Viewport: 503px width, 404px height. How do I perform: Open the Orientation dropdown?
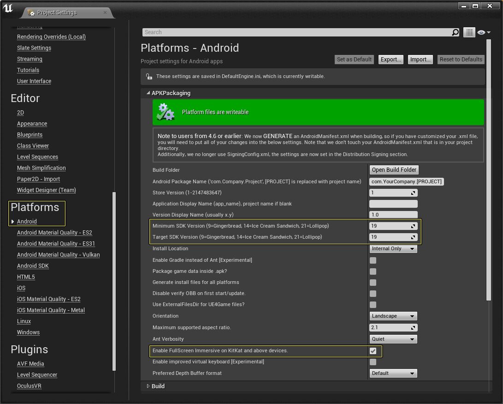[x=393, y=316]
